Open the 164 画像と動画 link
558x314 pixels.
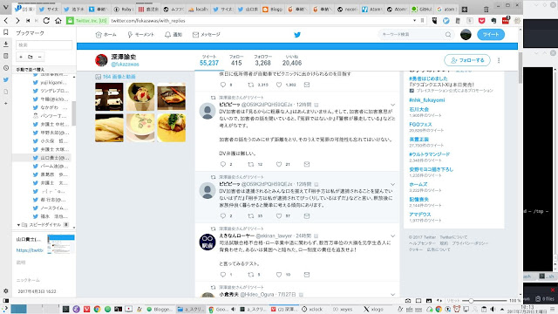coord(119,77)
